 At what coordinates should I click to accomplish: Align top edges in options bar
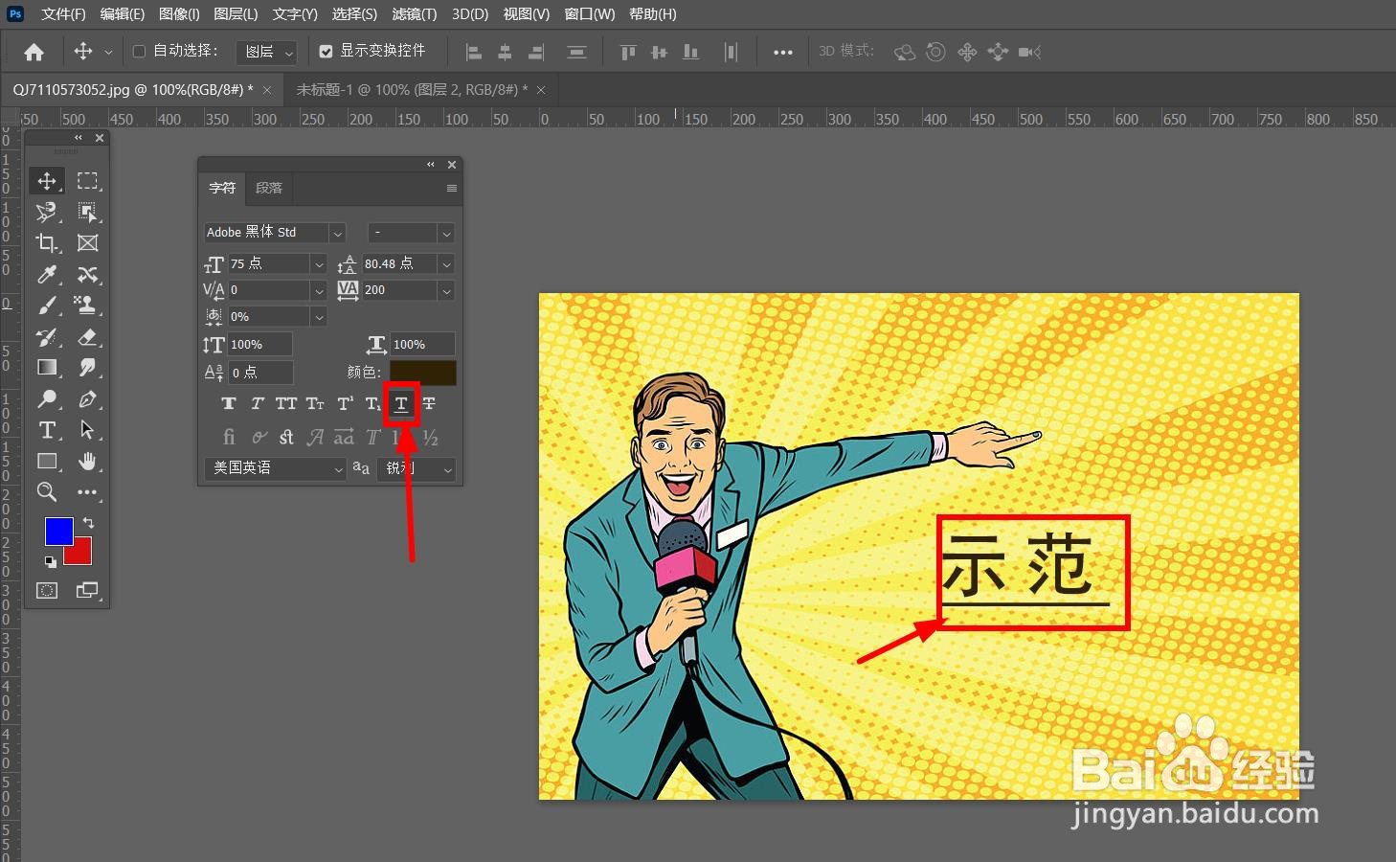coord(628,52)
